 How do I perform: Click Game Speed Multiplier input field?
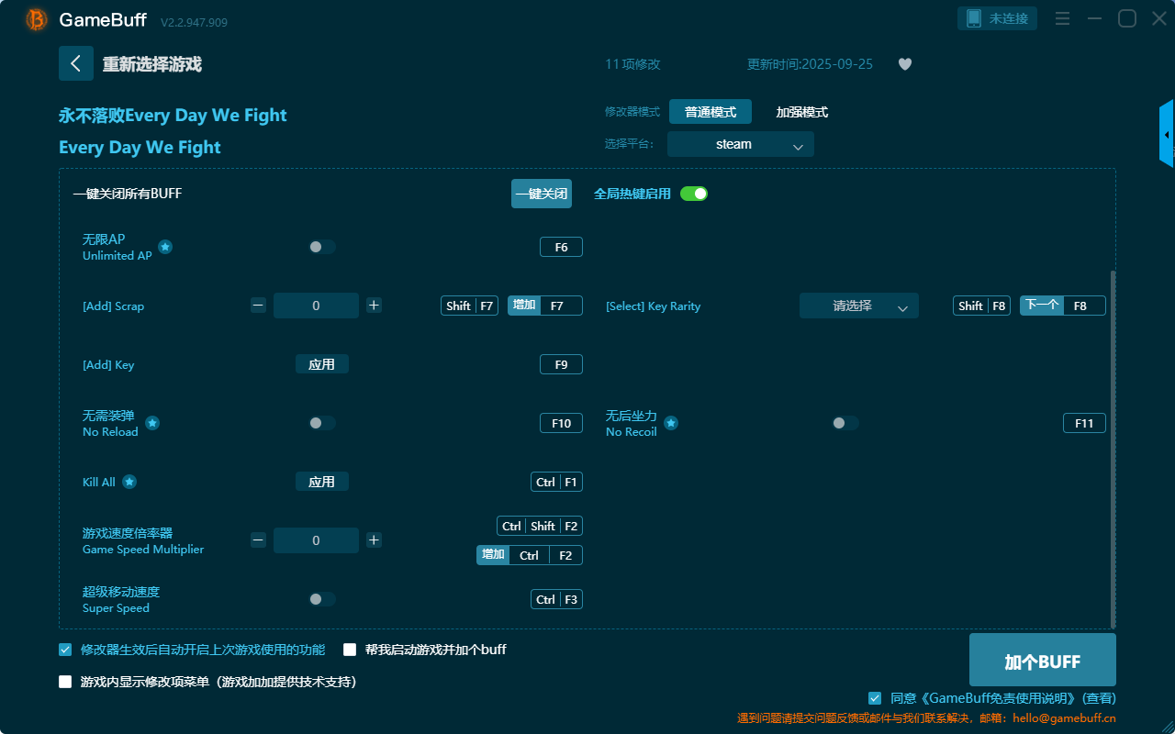point(317,540)
